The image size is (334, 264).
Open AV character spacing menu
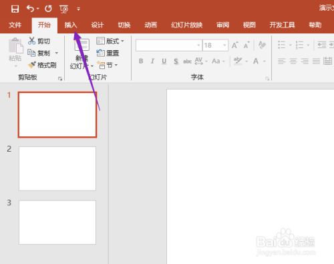click(201, 61)
